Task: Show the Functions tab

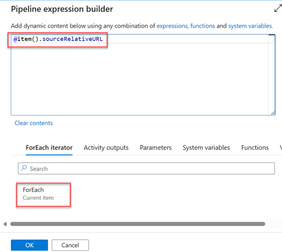Action: [255, 148]
